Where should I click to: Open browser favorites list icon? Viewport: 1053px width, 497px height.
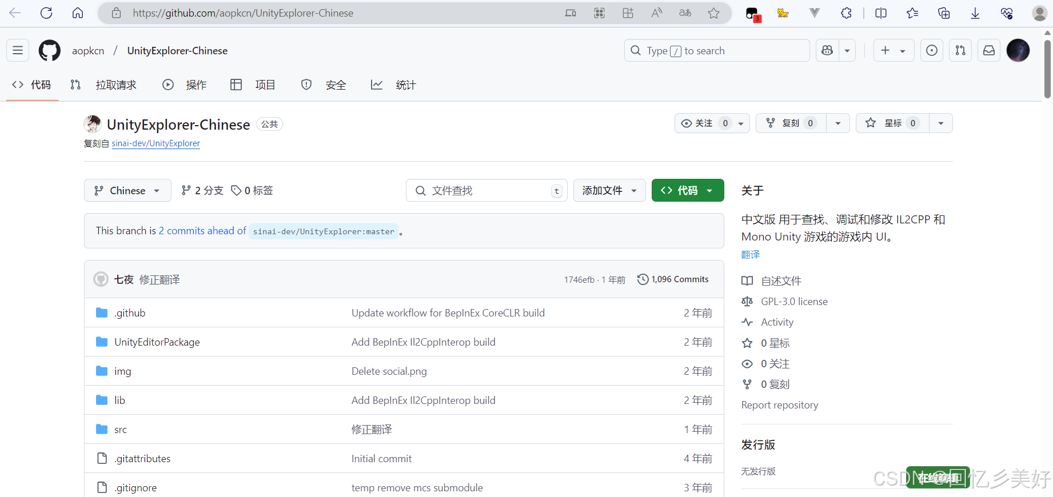click(x=912, y=13)
